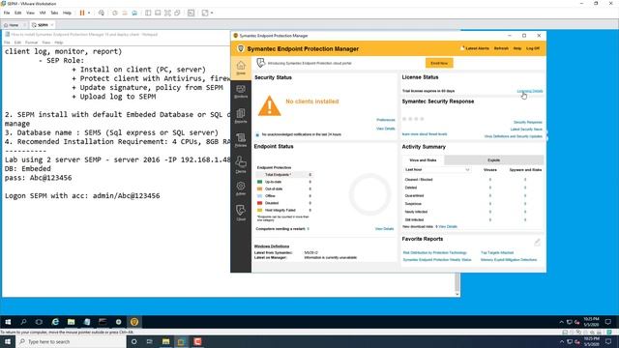The image size is (619, 348).
Task: Click host Task View taskbar icon
Action: tap(150, 341)
